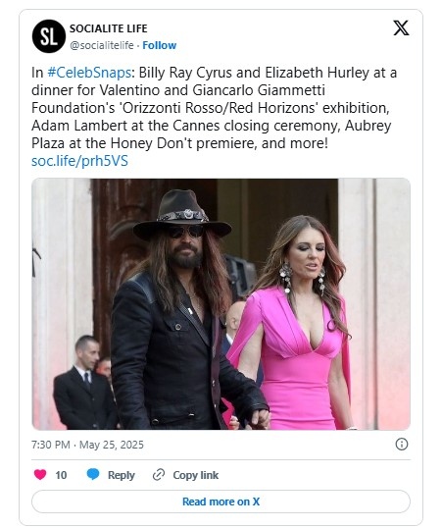Open the tweet info circle icon
The width and height of the screenshot is (442, 528).
pyautogui.click(x=402, y=445)
